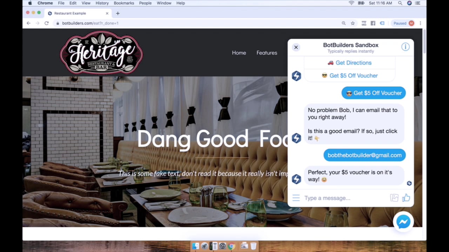Screen dimensions: 449x252
Task: Open the image attachment icon in chat
Action: point(394,198)
